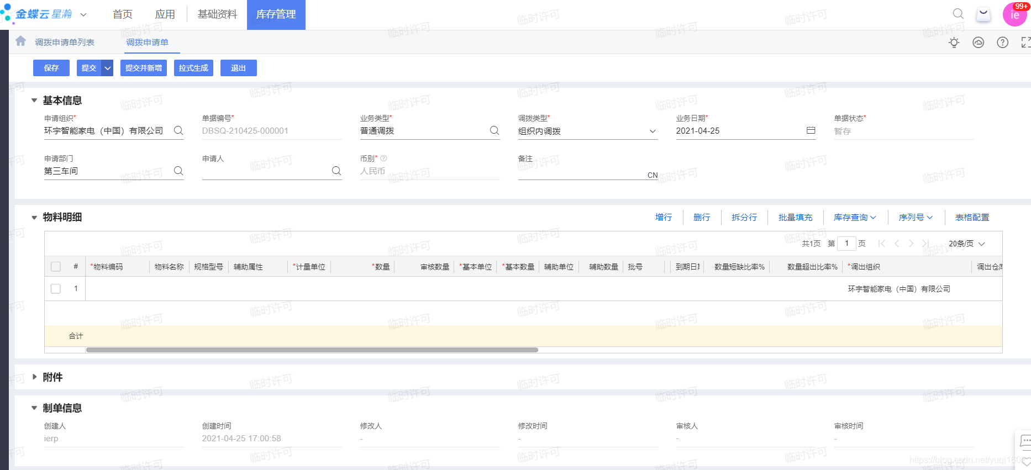Screen dimensions: 1031x470
Task: Go to the home icon beside tabs
Action: click(21, 41)
